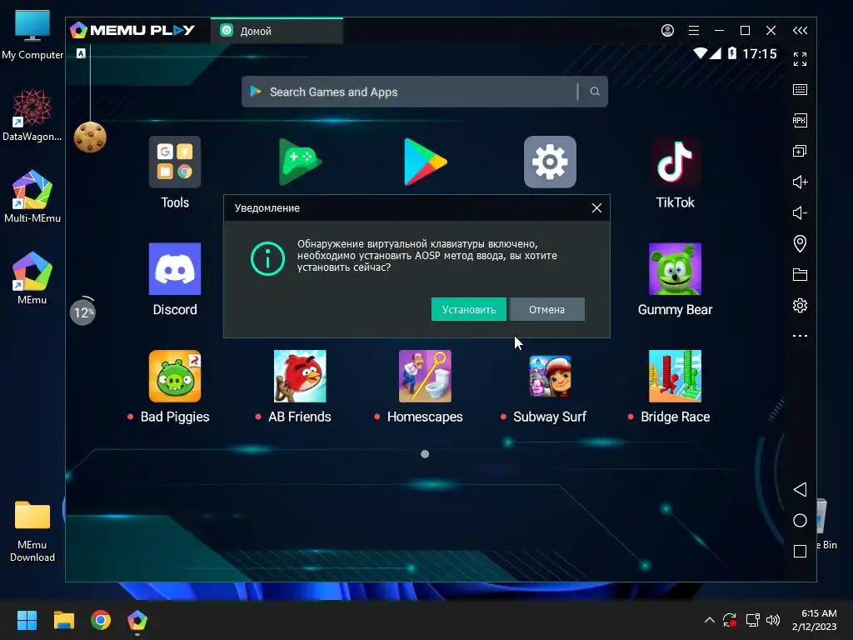Screen dimensions: 853x640
Task: Click the cookie ornament icon
Action: (x=90, y=137)
